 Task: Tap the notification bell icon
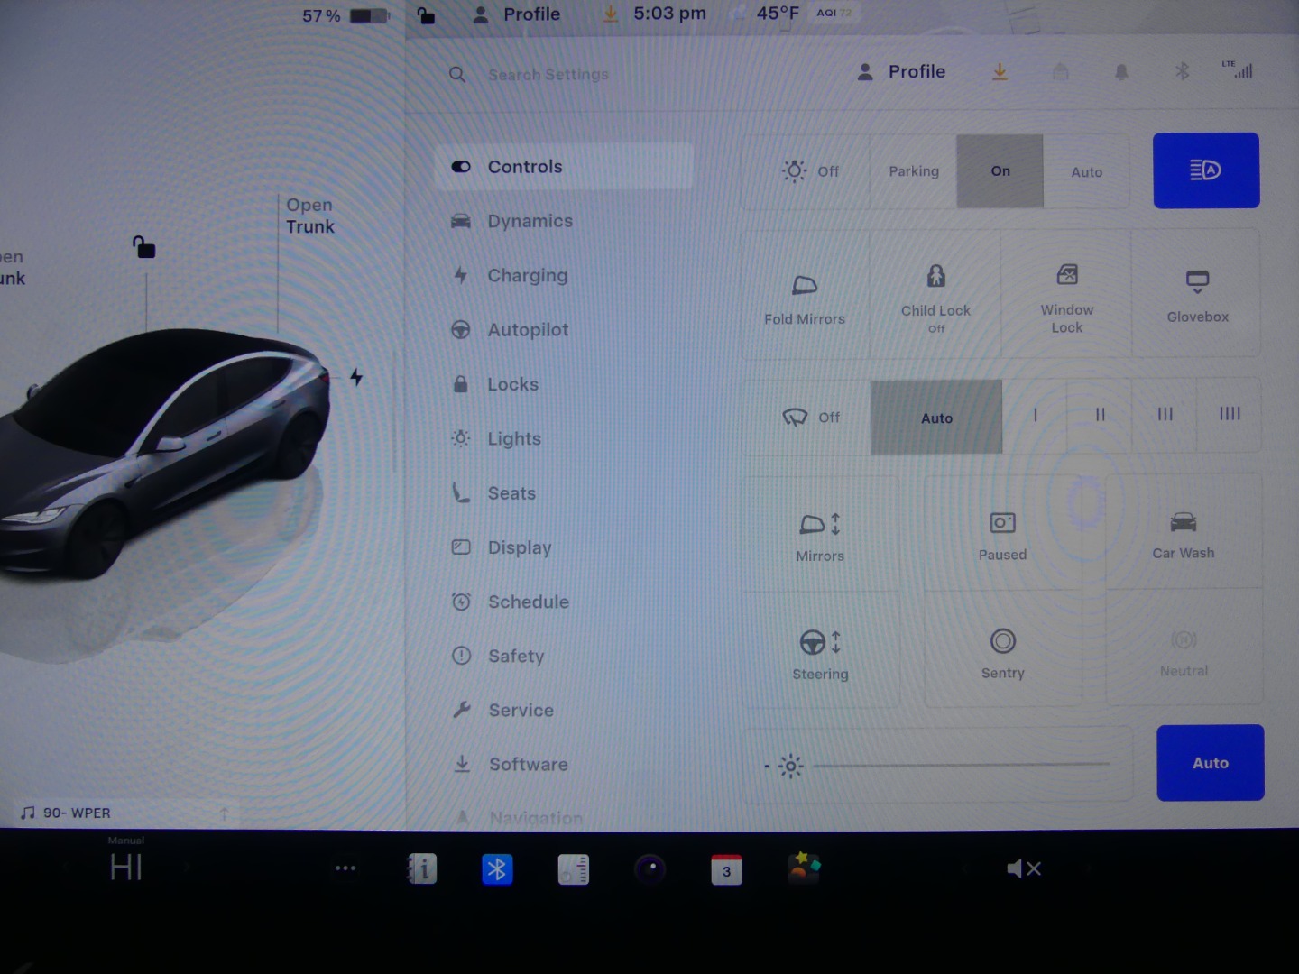[1121, 72]
